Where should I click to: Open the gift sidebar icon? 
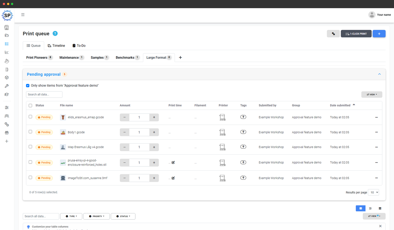tap(7, 133)
